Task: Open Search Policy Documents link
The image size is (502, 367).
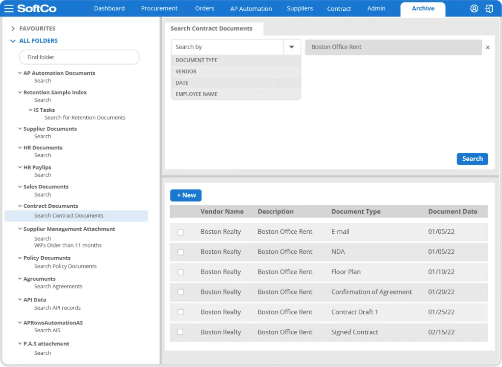Action: click(65, 267)
